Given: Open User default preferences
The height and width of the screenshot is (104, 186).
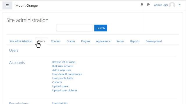Looking at the screenshot, I should pos(67,74).
